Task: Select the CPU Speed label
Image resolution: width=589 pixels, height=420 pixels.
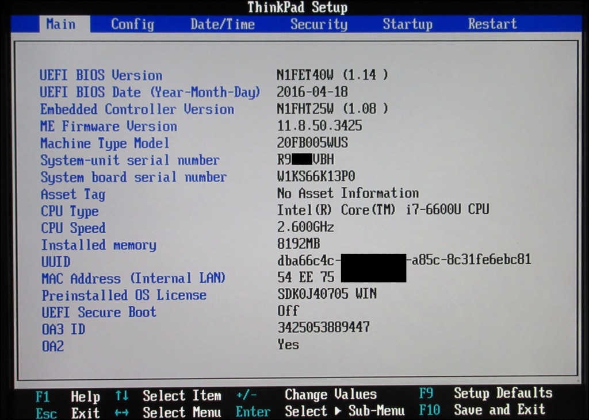Action: click(73, 228)
